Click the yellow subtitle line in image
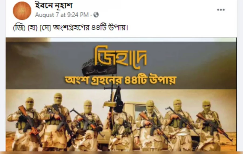Screen dimensions: 243x154 tap(121, 80)
